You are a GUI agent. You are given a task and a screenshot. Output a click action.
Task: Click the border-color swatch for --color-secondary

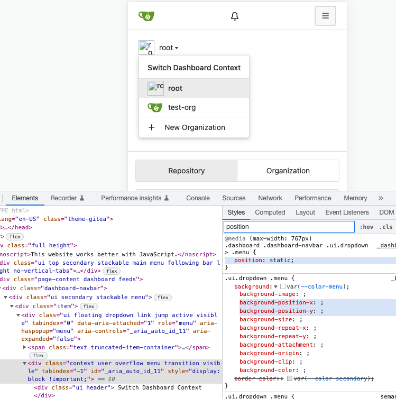289,378
